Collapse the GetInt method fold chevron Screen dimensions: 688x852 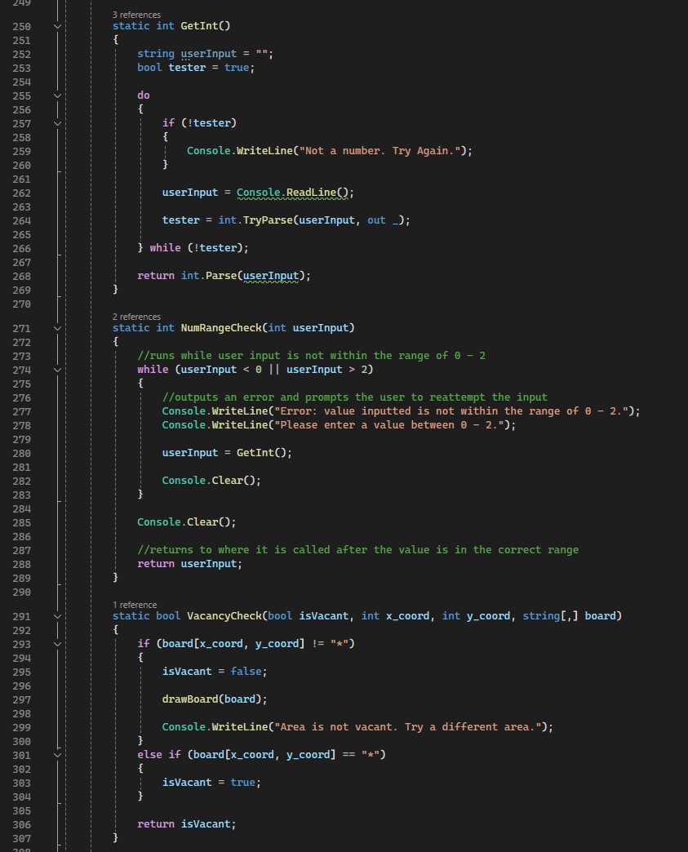56,26
